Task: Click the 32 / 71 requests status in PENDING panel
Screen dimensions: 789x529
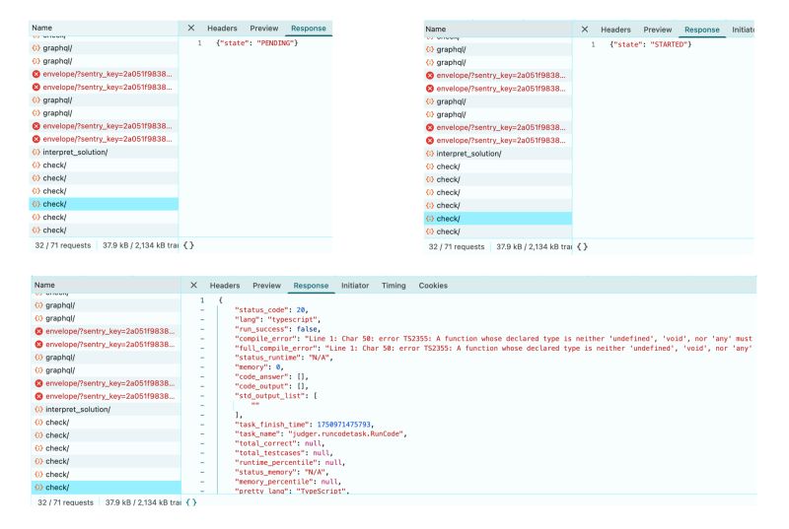Action: pos(63,245)
